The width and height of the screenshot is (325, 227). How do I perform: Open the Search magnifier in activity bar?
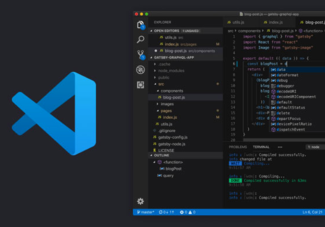140,39
